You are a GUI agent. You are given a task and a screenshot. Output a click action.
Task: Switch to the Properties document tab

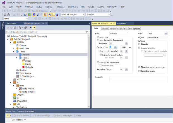point(121,24)
